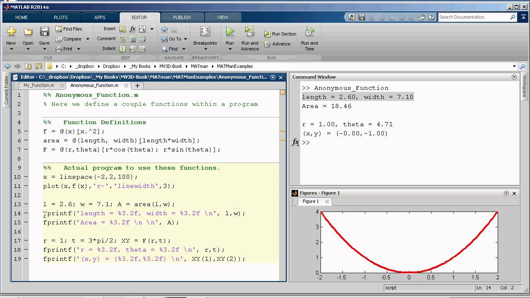Click the fx function browser in Command Window
Viewport: 530px width, 298px height.
click(x=295, y=142)
